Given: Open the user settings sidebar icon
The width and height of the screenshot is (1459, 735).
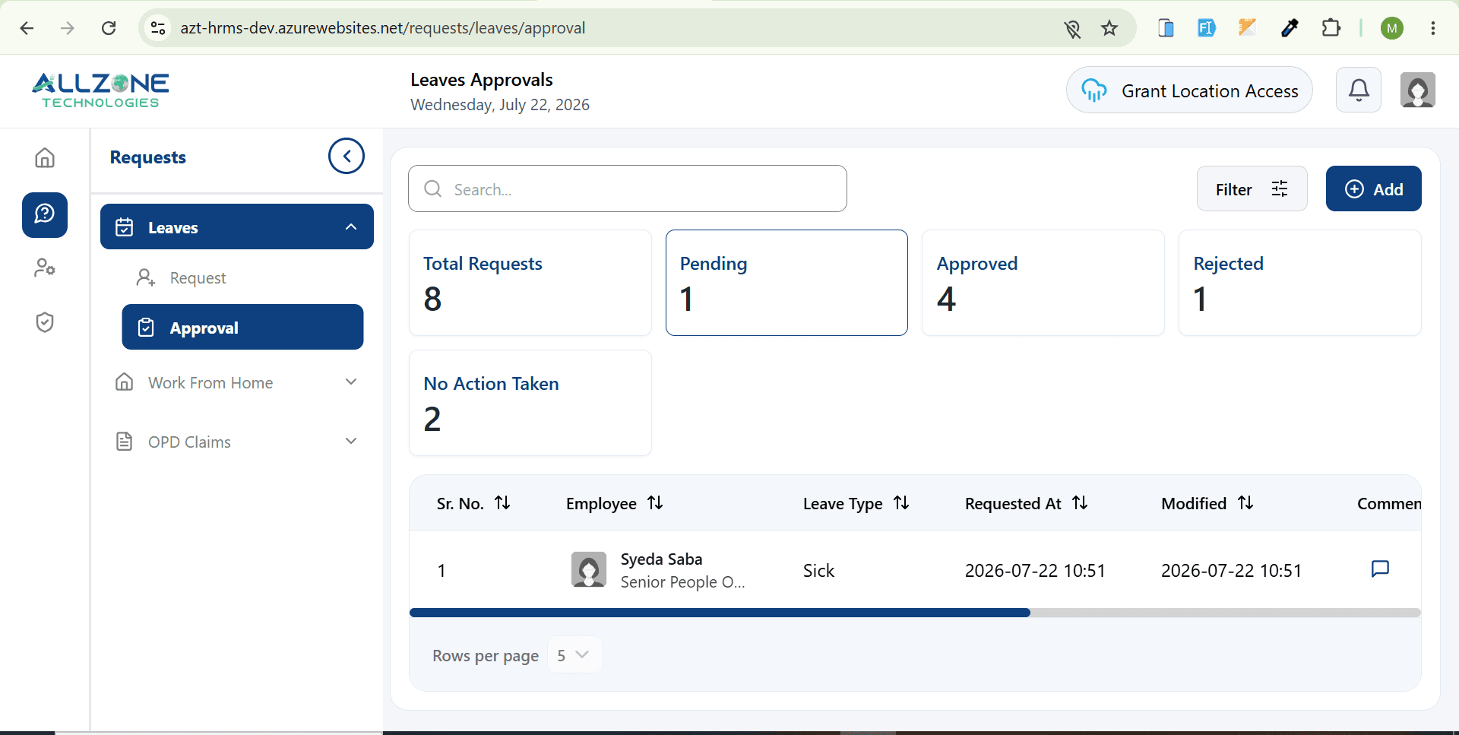Looking at the screenshot, I should tap(45, 268).
